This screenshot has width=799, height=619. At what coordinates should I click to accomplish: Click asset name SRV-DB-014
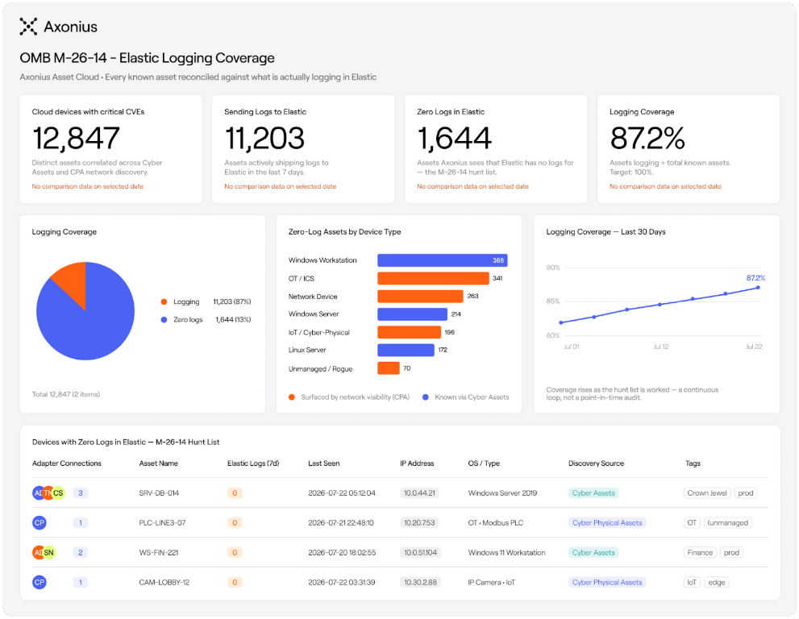pyautogui.click(x=159, y=493)
